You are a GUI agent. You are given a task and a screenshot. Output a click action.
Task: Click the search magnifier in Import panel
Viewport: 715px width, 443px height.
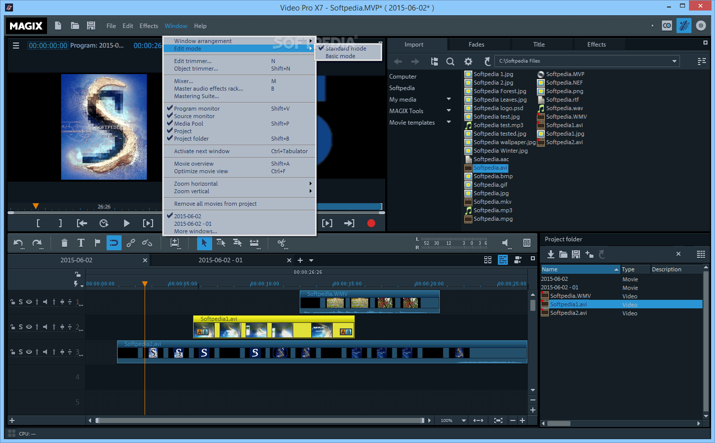(450, 62)
